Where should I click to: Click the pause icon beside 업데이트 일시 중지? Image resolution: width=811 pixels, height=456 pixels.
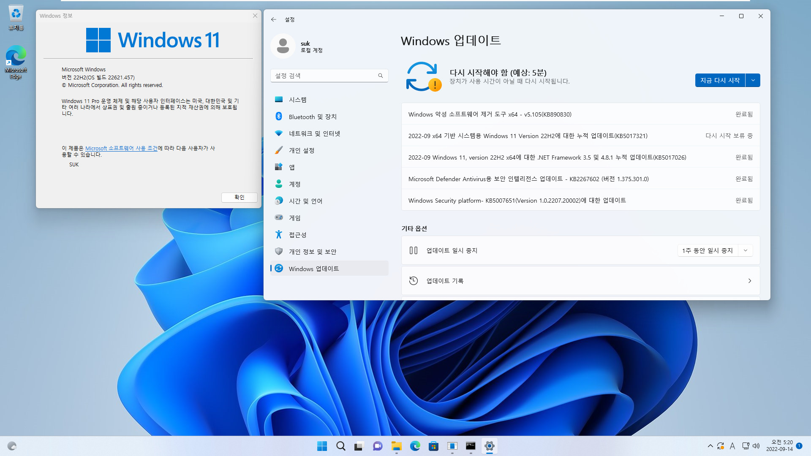click(414, 250)
